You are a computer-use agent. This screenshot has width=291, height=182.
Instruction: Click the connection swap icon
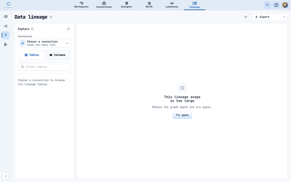(23, 43)
